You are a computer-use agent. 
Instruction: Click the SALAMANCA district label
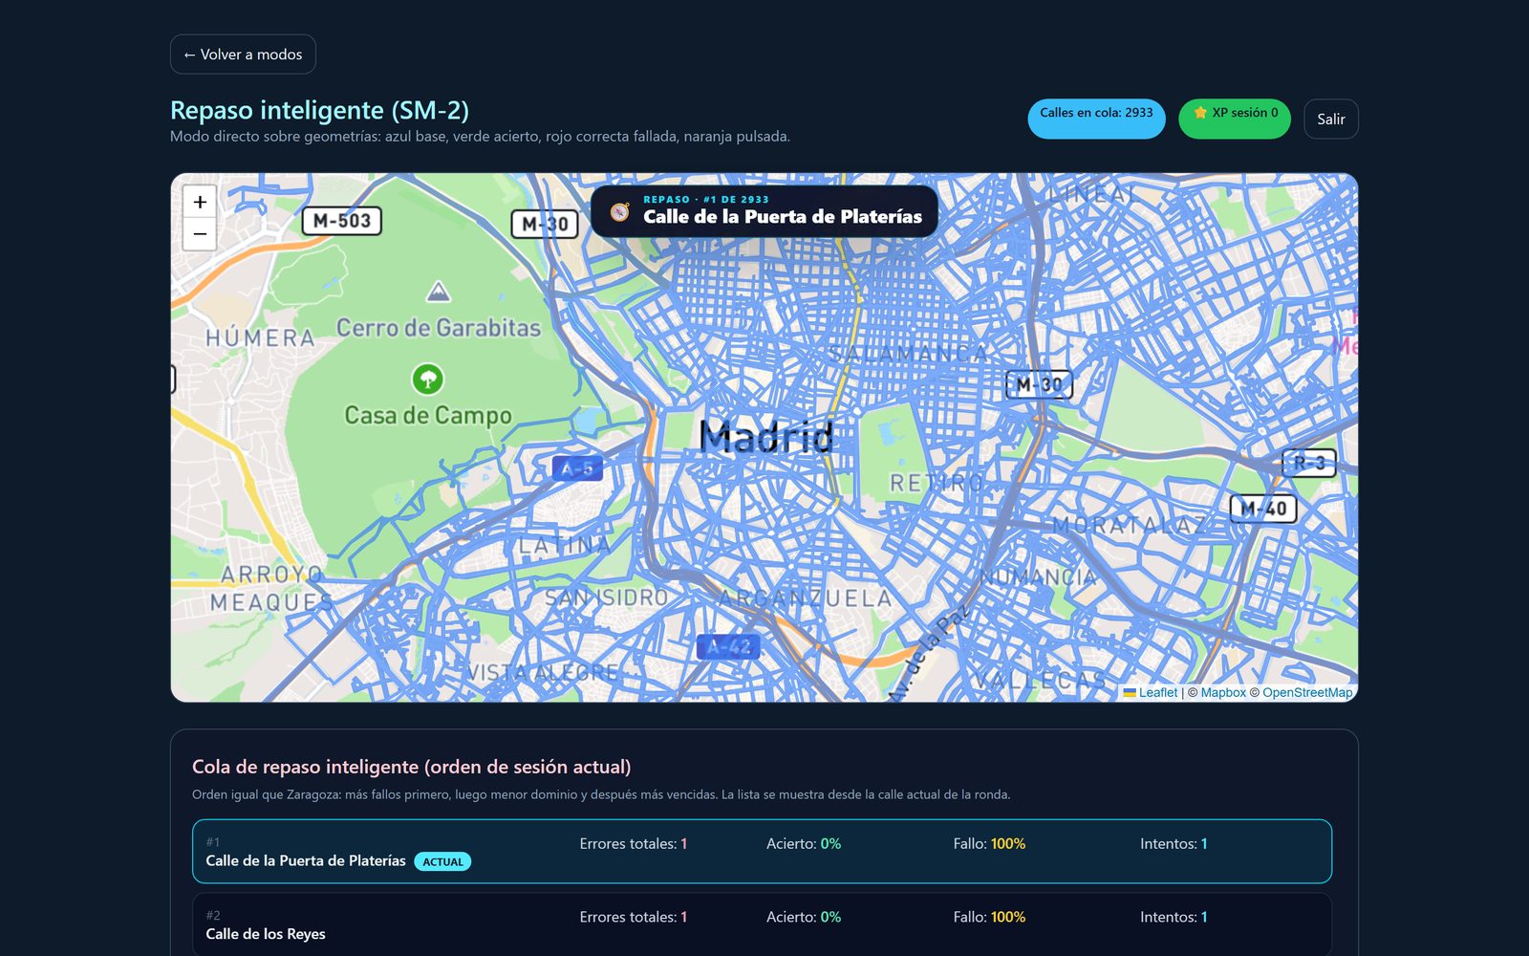(x=908, y=354)
